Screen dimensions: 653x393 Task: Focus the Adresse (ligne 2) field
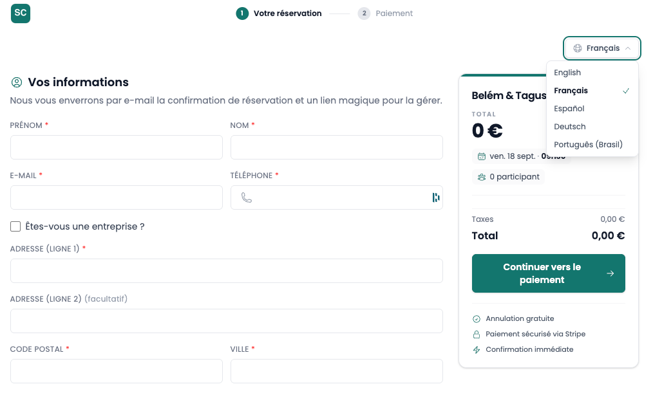pos(227,321)
